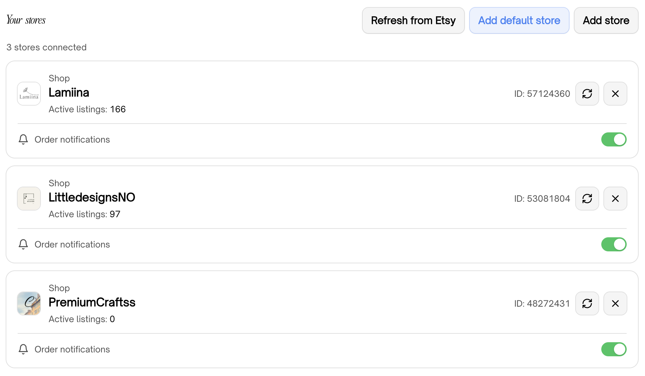Turn off LittledesignsNO order notifications
Screen dimensions: 645x376
pyautogui.click(x=614, y=244)
